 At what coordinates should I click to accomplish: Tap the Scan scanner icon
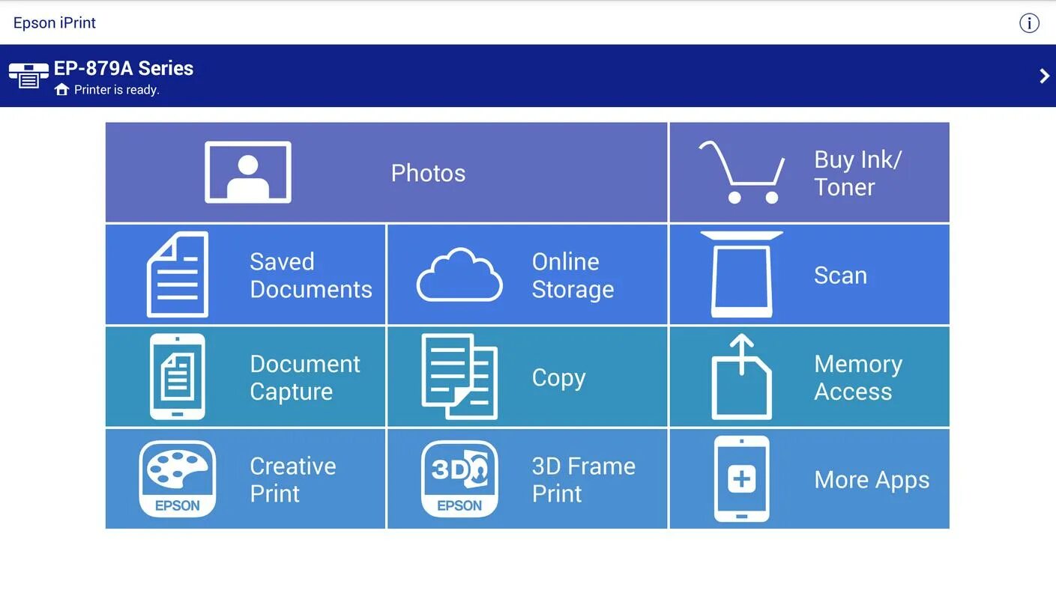(742, 274)
